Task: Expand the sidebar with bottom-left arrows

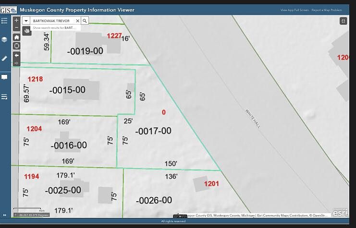Action: coord(5,215)
